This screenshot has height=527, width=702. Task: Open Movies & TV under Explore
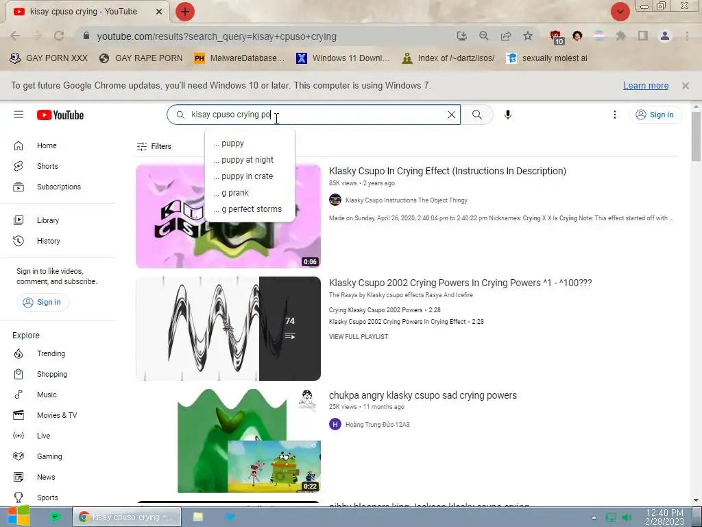coord(58,415)
